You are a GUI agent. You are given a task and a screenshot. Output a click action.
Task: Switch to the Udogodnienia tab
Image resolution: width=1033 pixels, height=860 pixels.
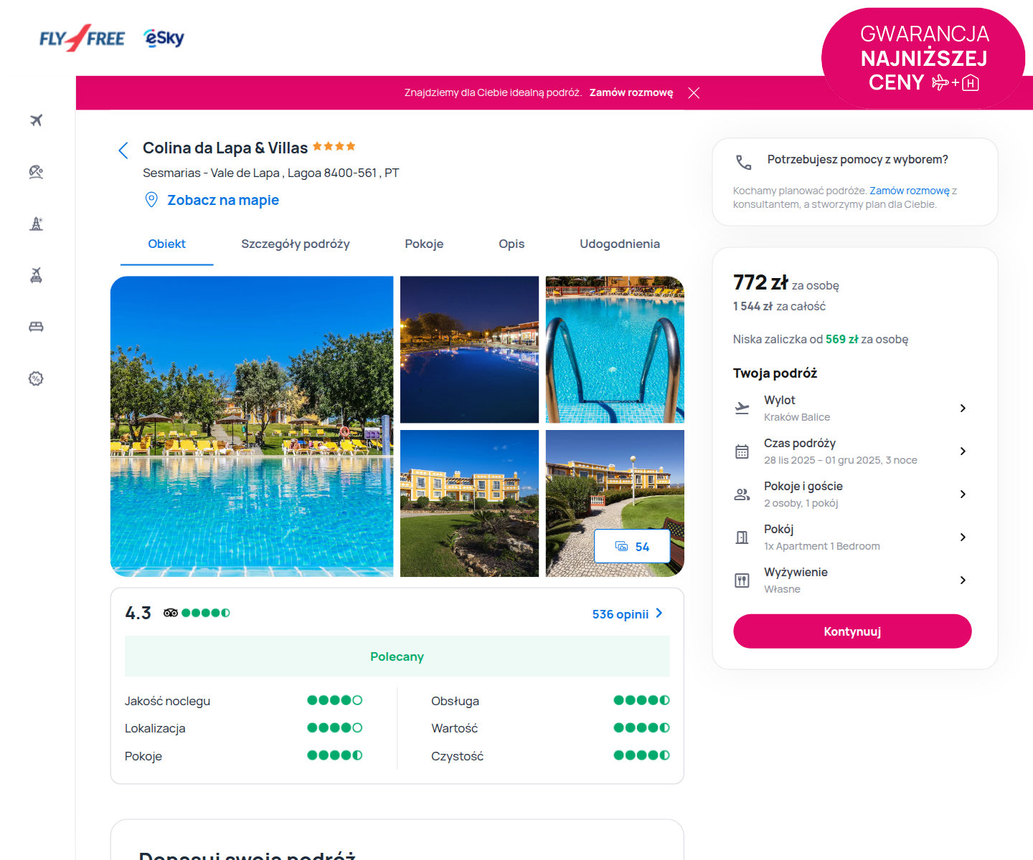[620, 244]
